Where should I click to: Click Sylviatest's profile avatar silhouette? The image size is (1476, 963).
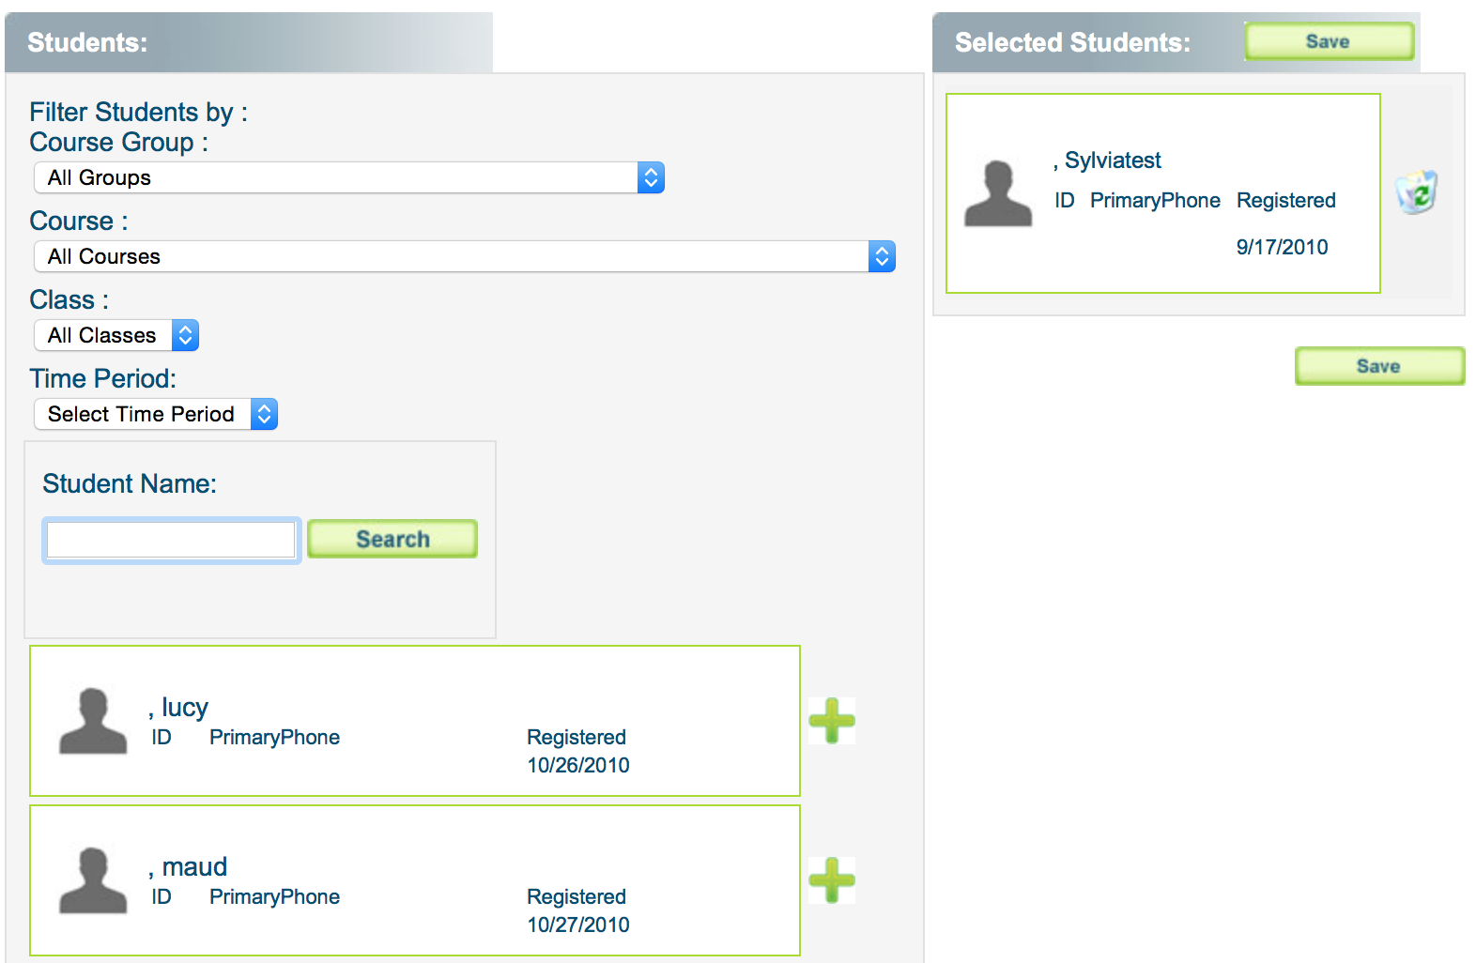[x=998, y=193]
